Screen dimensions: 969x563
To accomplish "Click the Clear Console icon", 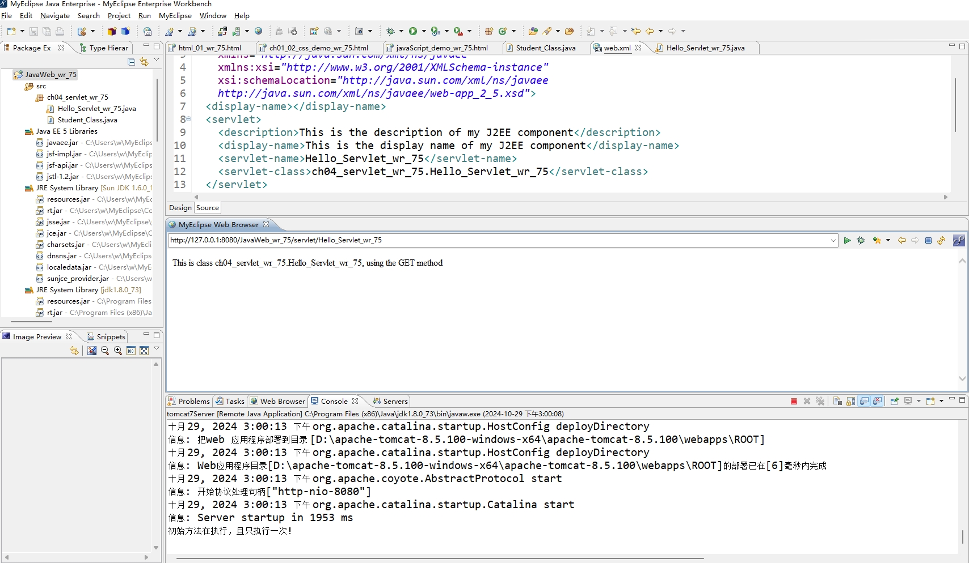I will pyautogui.click(x=837, y=401).
